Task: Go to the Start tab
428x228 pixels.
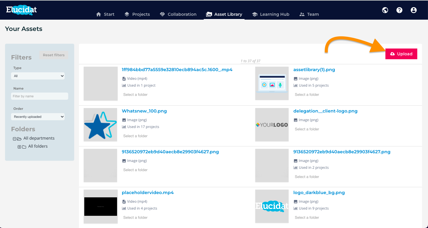Action: pyautogui.click(x=105, y=14)
